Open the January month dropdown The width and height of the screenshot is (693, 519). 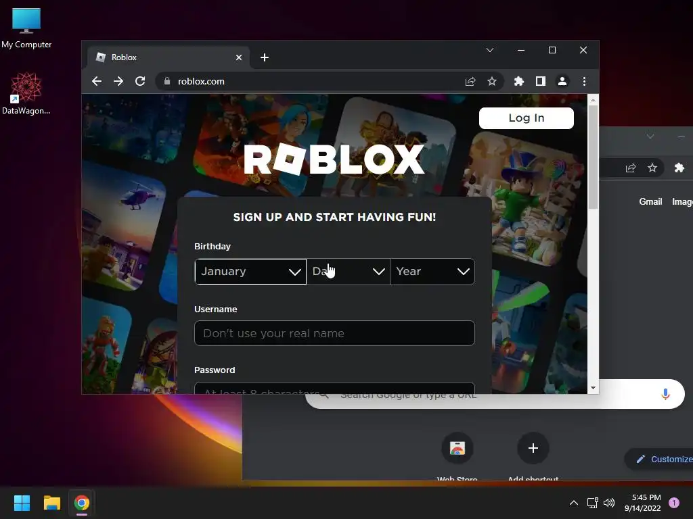tap(250, 272)
